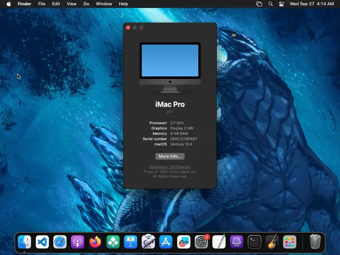Image resolution: width=340 pixels, height=255 pixels.
Task: Click the 8 GB RAM memory value
Action: pyautogui.click(x=179, y=133)
